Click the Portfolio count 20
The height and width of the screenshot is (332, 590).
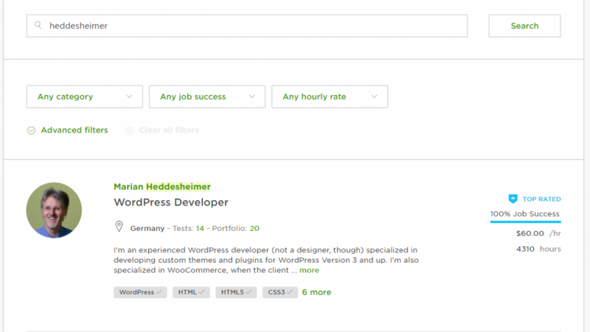point(254,228)
